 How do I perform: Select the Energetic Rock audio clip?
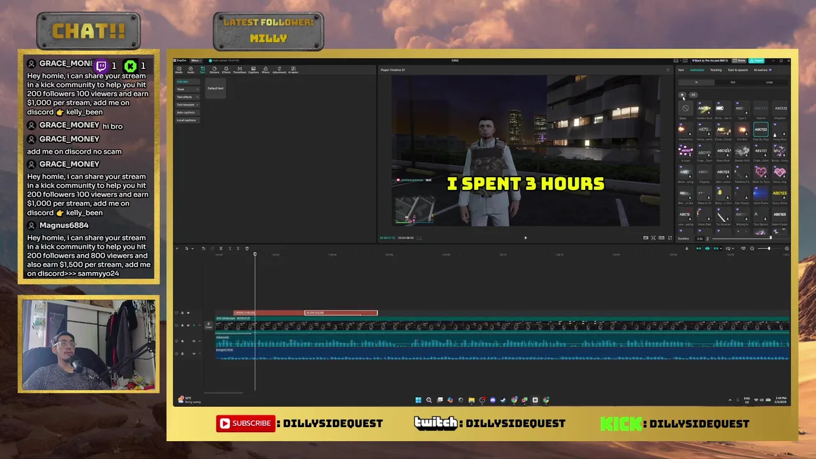pos(502,354)
